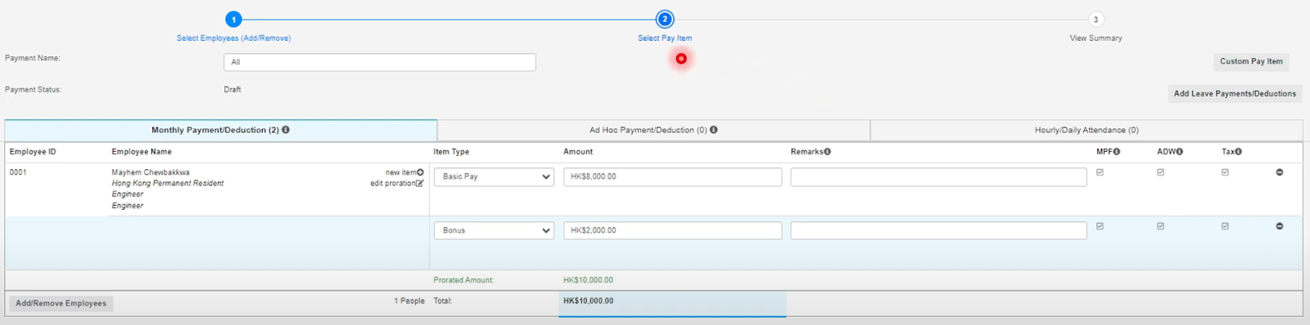Click employee ID 0001
Viewport: 1310px width, 325px height.
pyautogui.click(x=18, y=172)
